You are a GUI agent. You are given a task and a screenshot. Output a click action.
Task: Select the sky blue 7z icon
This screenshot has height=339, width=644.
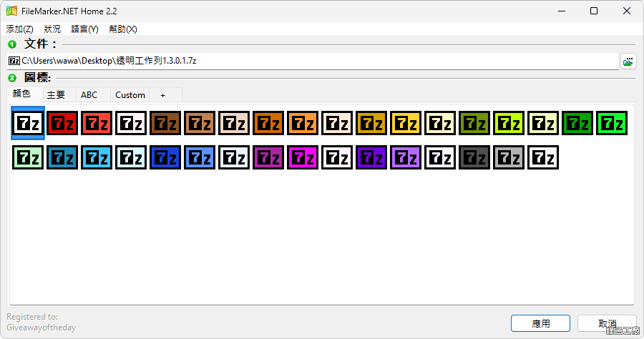97,157
